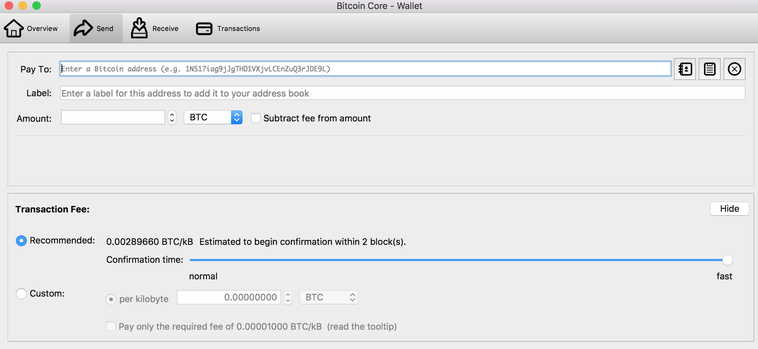Viewport: 758px width, 349px height.
Task: Open the custom fee BTC dropdown
Action: point(329,297)
